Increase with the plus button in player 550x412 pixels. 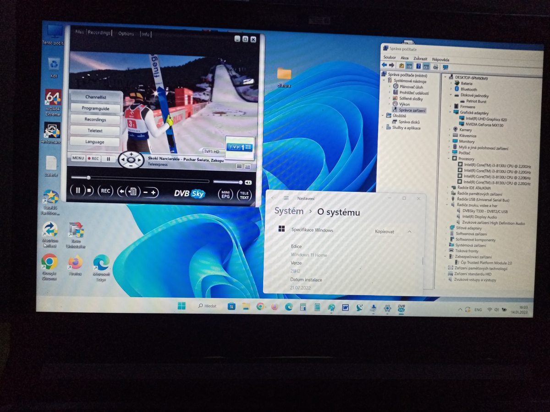tap(154, 193)
